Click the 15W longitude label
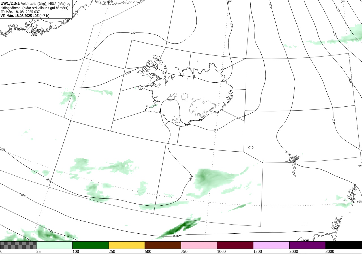This screenshot has width=362, height=254. coord(229,2)
